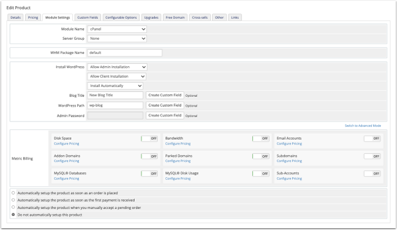
Task: Switch to the Pricing tab
Action: click(x=33, y=18)
